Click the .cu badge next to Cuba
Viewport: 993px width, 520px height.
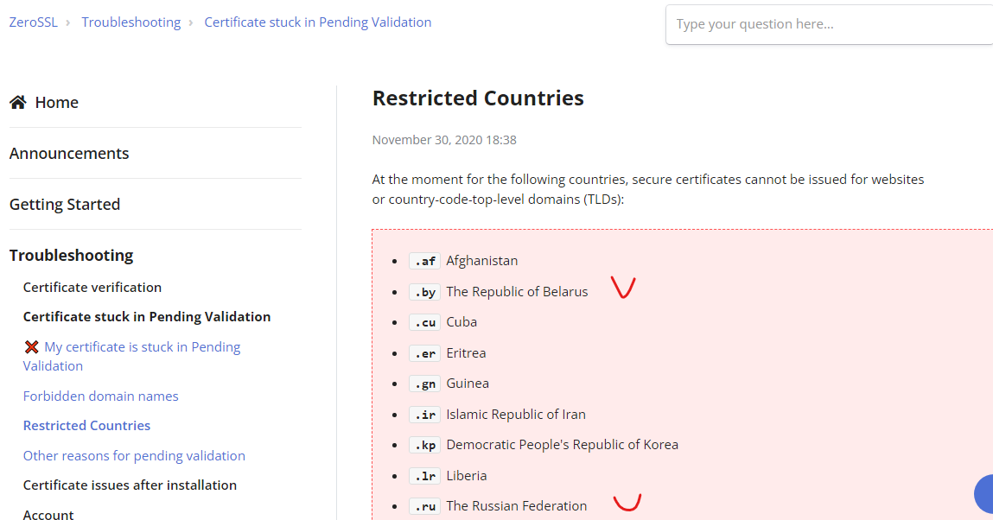[x=424, y=321]
